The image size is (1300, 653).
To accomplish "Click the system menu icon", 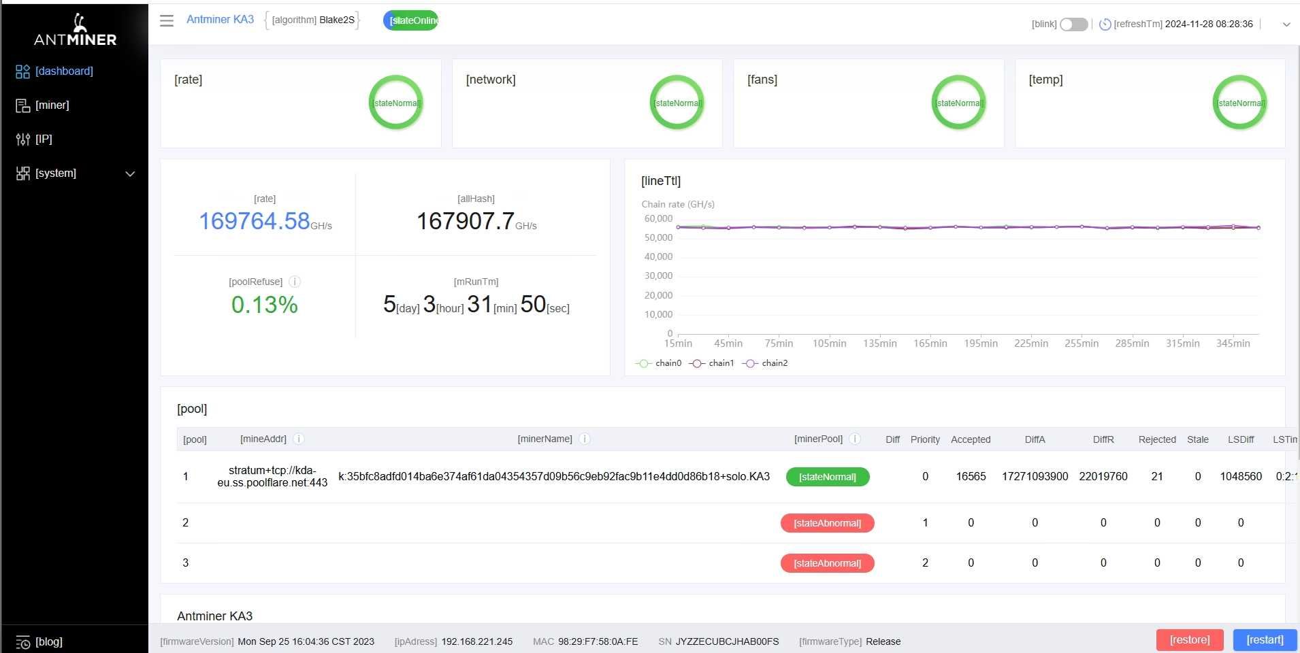I will [x=23, y=173].
